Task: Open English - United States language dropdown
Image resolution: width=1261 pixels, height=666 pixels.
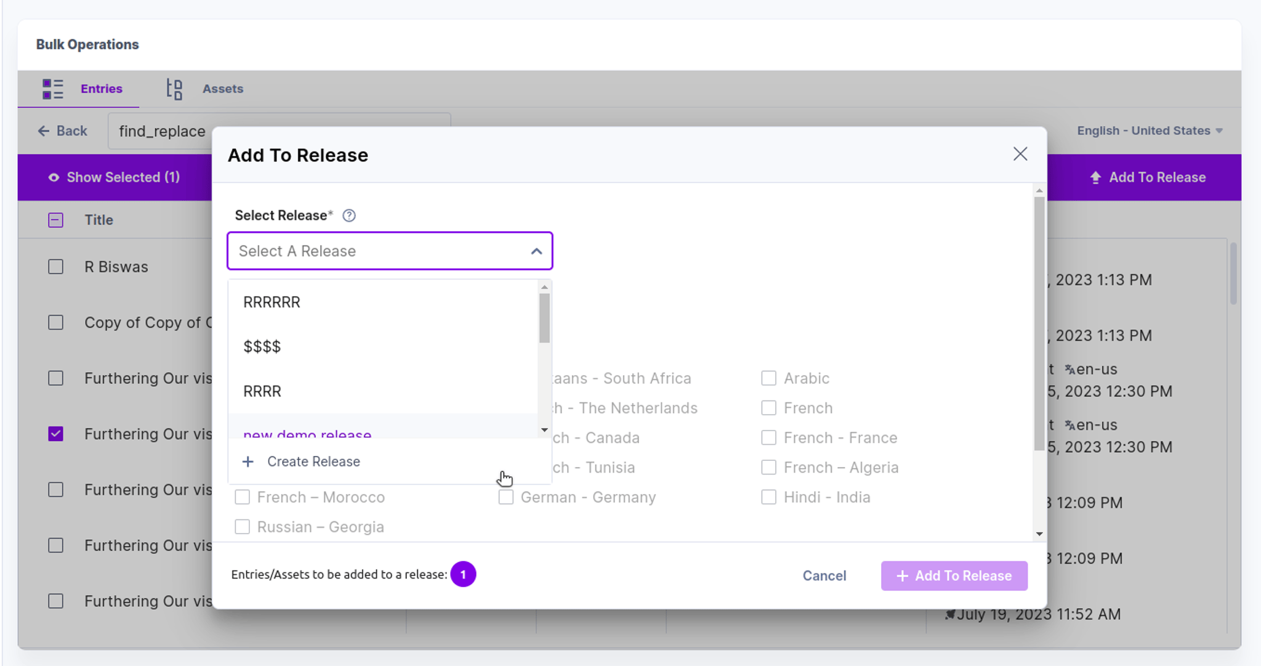Action: [x=1150, y=131]
